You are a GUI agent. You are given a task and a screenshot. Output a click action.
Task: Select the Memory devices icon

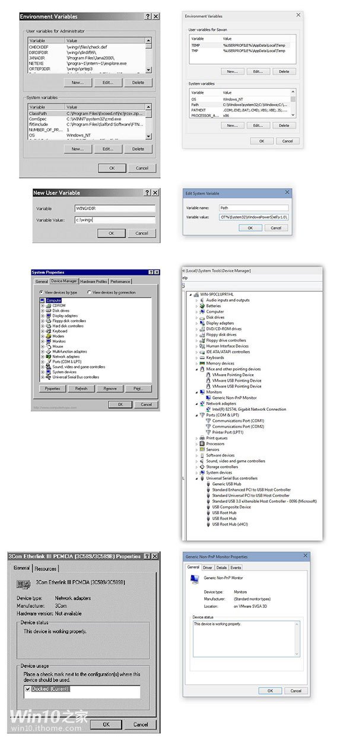(x=202, y=363)
